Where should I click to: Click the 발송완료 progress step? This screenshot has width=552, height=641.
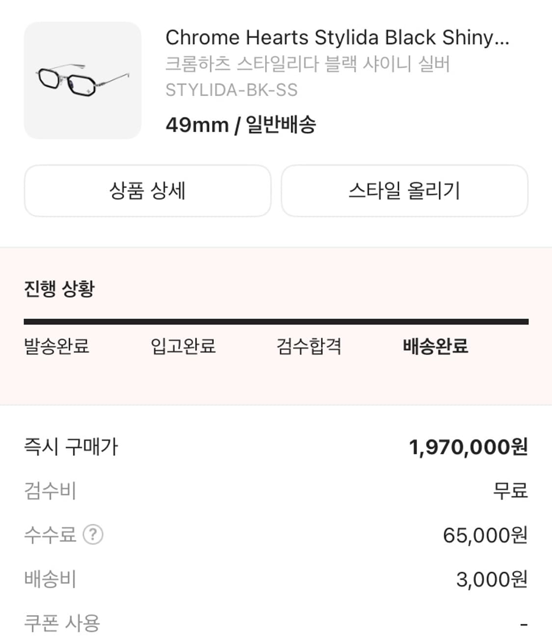point(56,346)
